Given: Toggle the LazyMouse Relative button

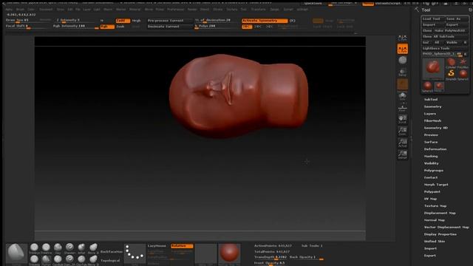Looking at the screenshot, I should pyautogui.click(x=182, y=246).
